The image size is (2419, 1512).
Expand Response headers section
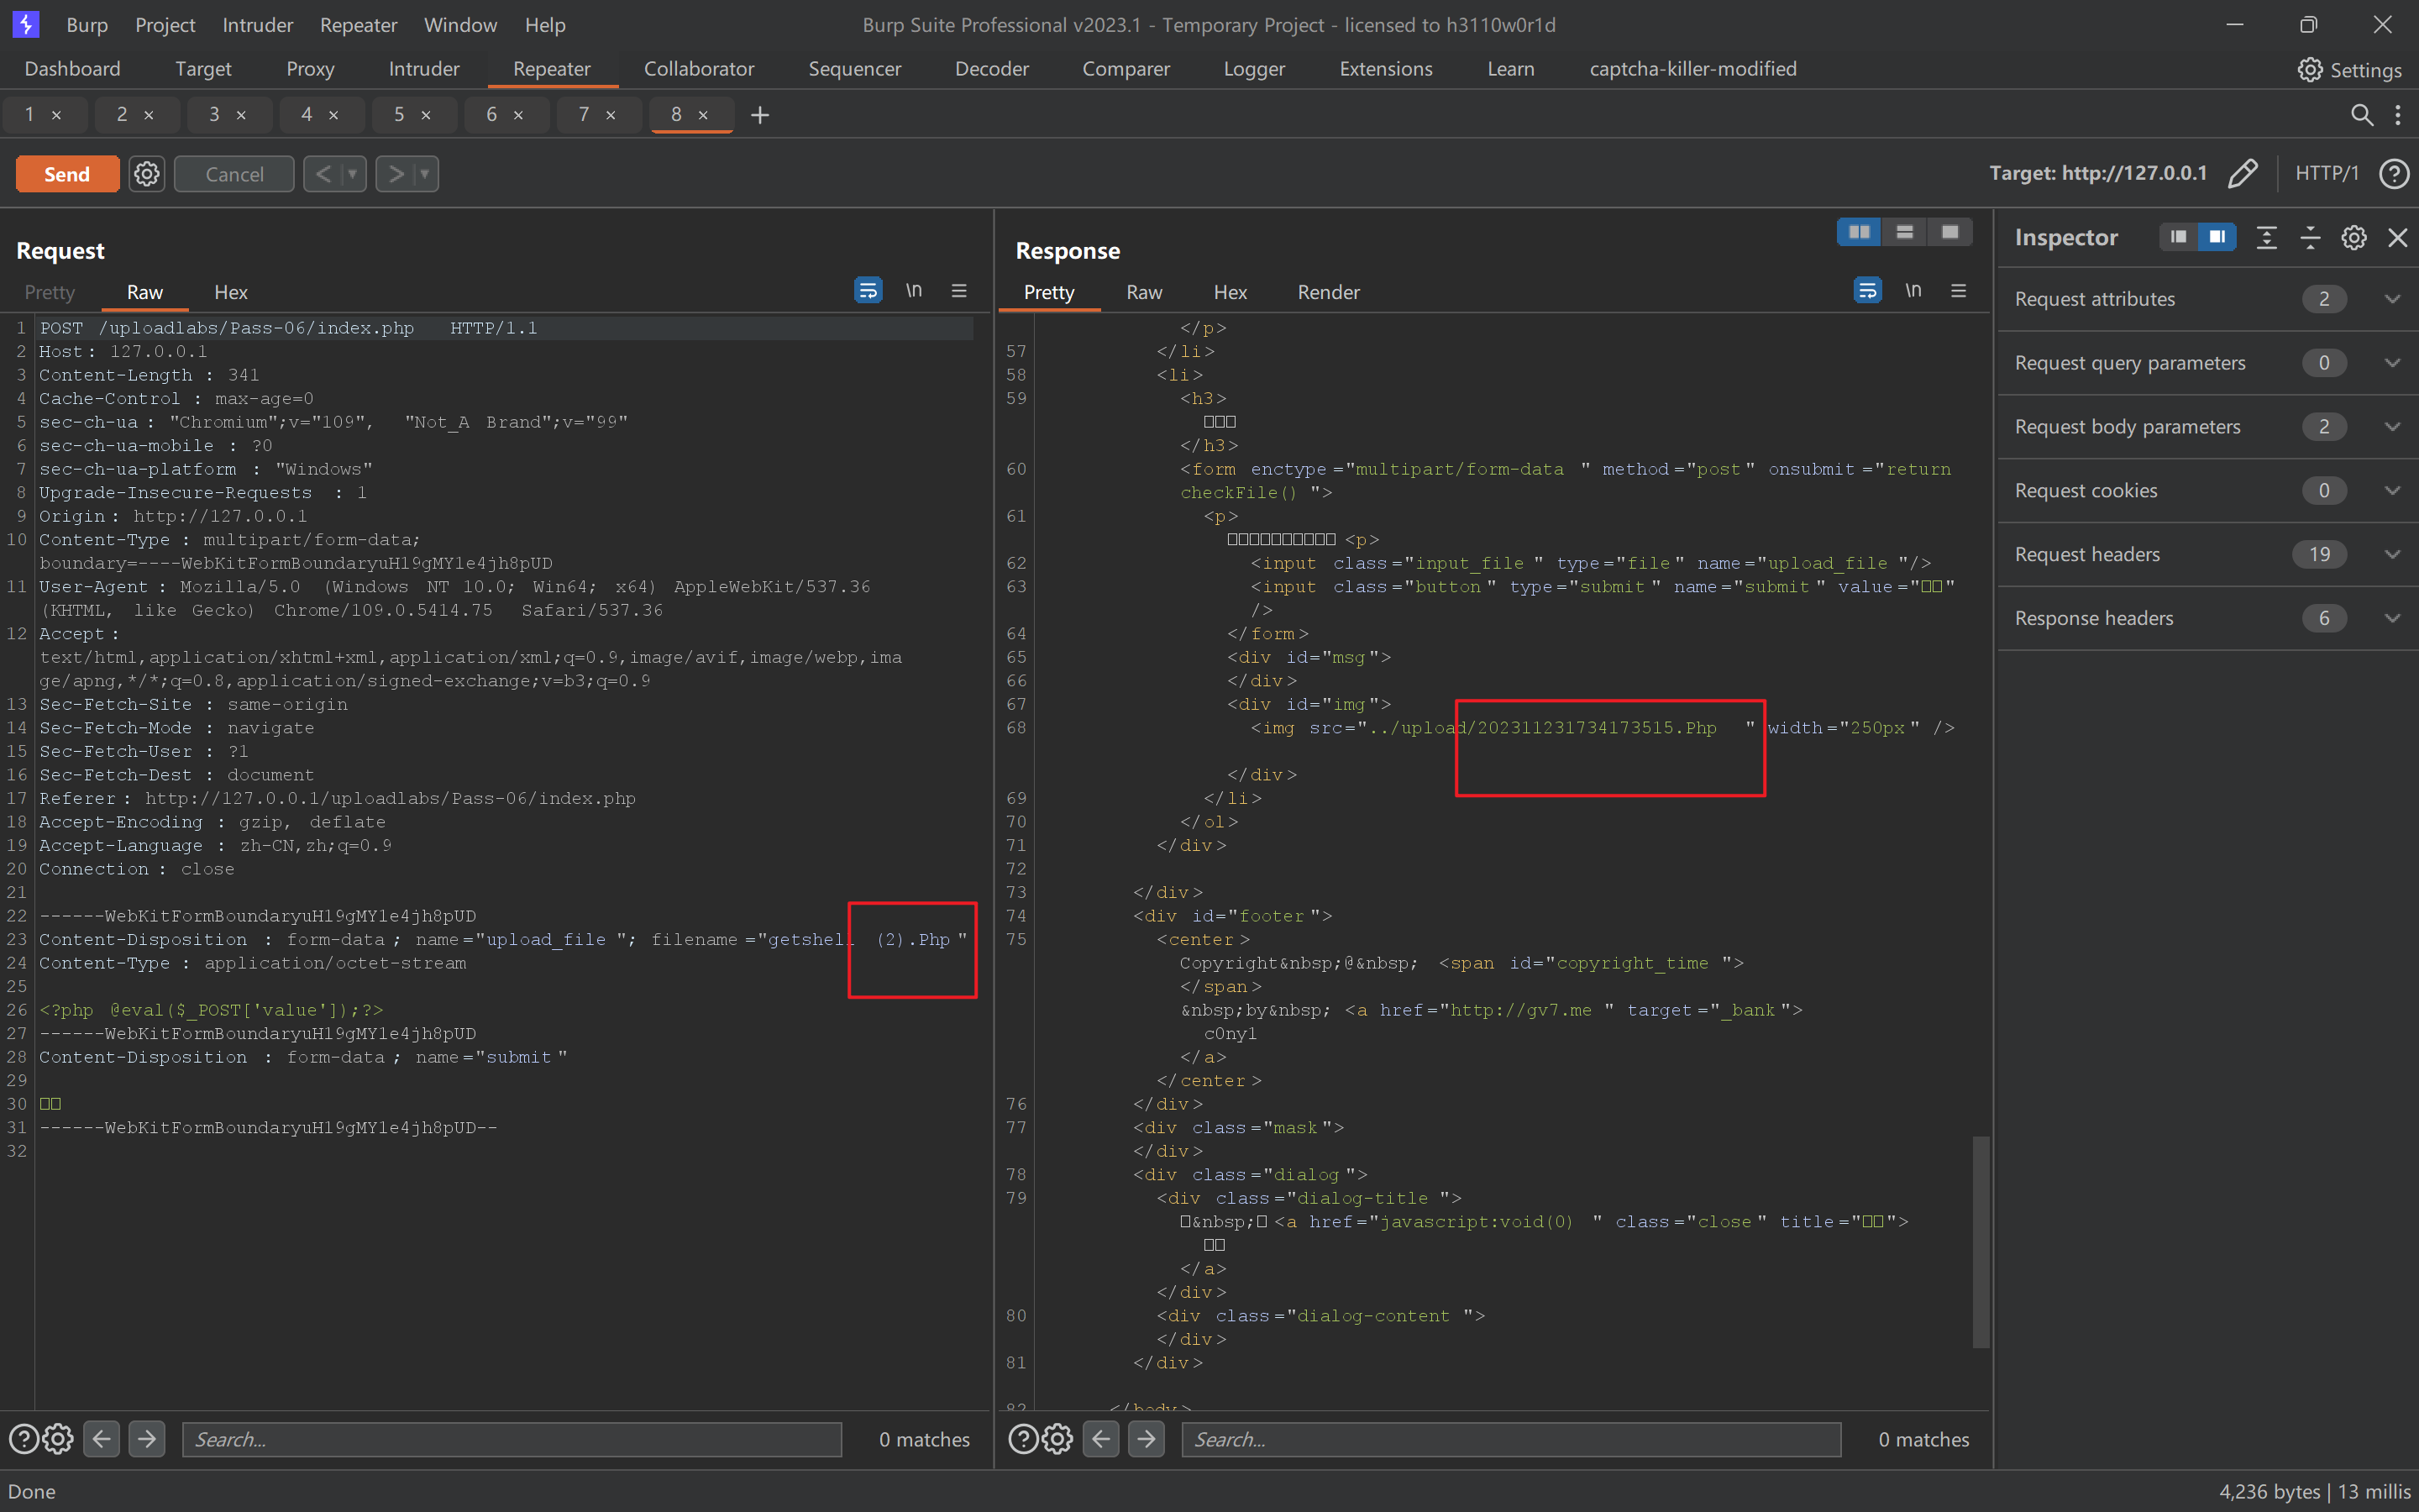point(2391,618)
